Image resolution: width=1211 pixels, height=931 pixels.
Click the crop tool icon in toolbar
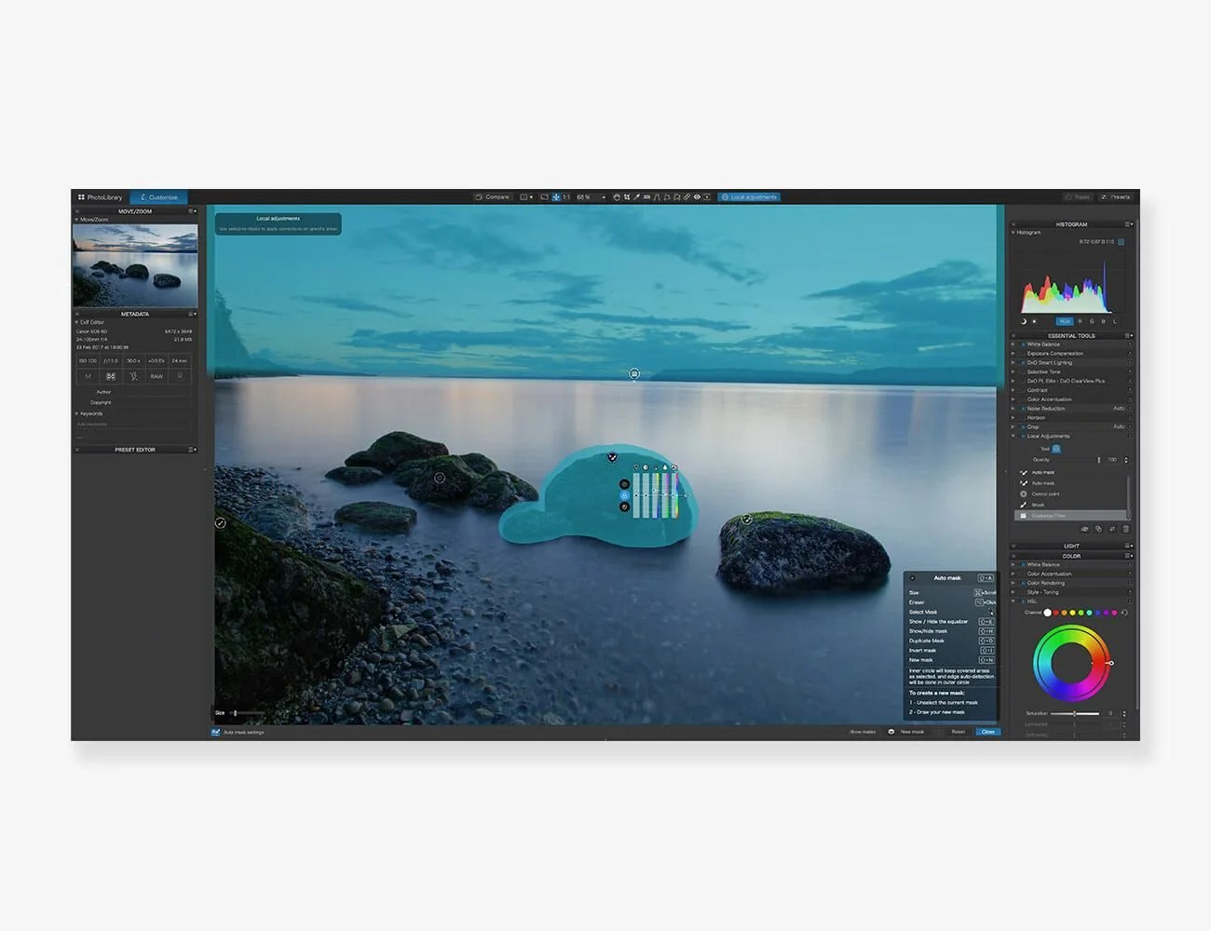(626, 197)
